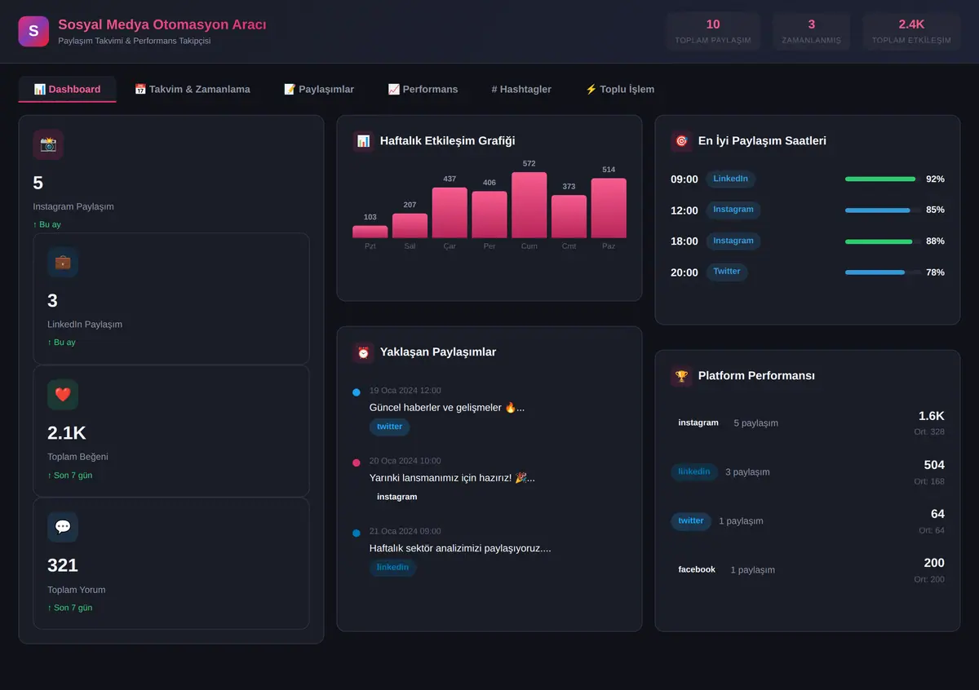Click the trophy icon beside Platform Performansı
This screenshot has width=979, height=690.
pyautogui.click(x=681, y=376)
